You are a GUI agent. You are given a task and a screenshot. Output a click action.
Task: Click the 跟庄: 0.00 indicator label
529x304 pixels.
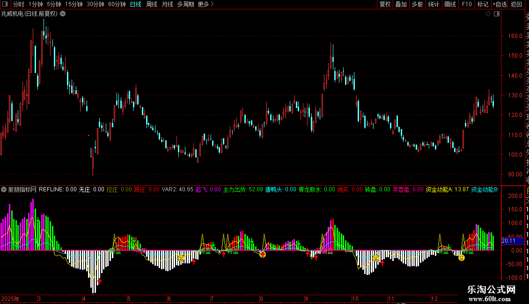tap(147, 189)
